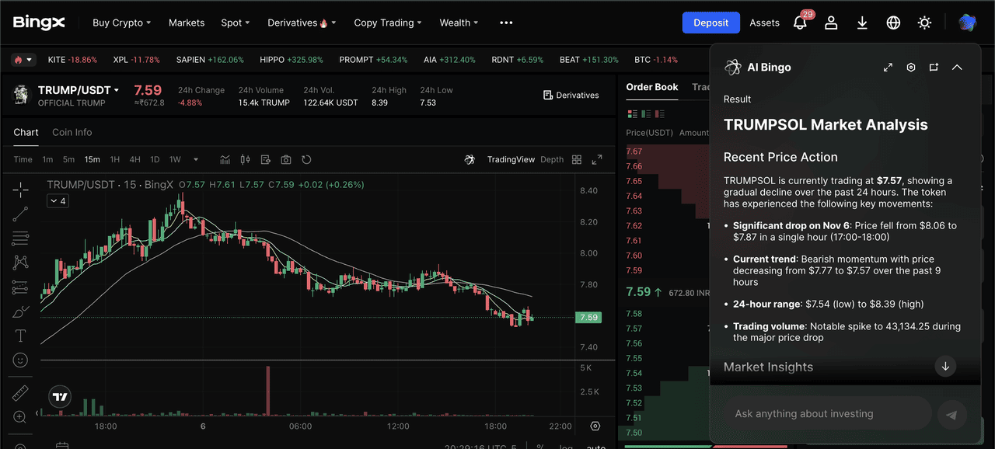Viewport: 995px width, 449px height.
Task: Open the notifications bell icon
Action: (800, 23)
